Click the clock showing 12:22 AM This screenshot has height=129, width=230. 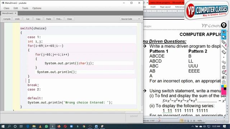216,126
